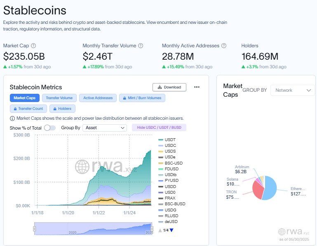Viewport: 317px width, 246px height.
Task: Open the Group By Asset dropdown
Action: (105, 128)
